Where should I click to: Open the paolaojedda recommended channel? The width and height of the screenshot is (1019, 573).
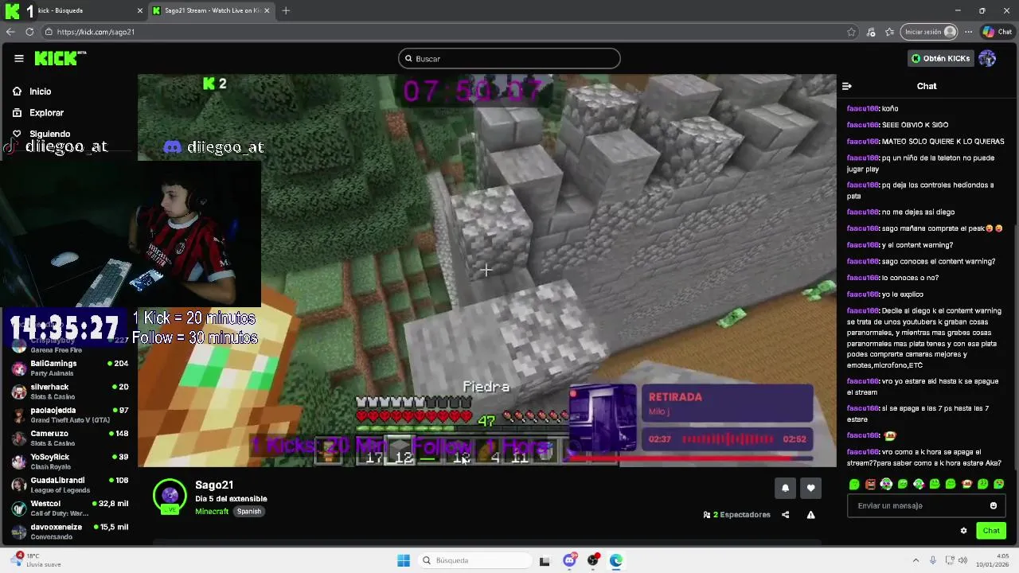[x=69, y=415]
